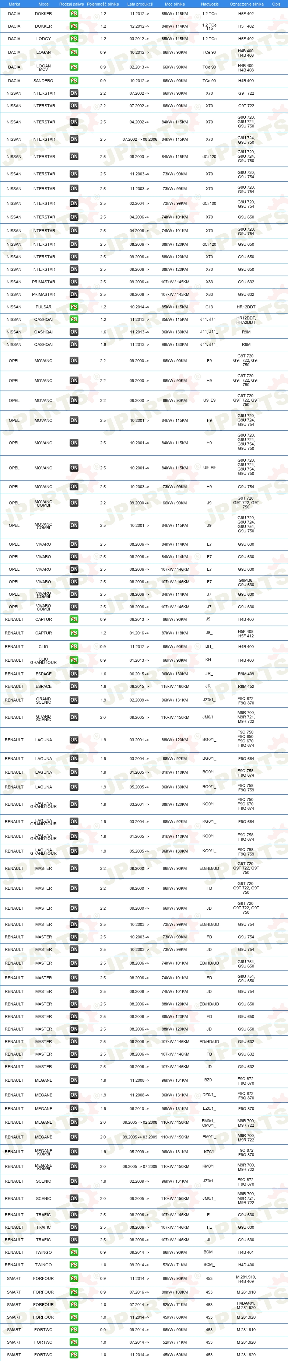Click the diesel icon in the RENAULT SCENIC 1.9 row

(74, 1181)
